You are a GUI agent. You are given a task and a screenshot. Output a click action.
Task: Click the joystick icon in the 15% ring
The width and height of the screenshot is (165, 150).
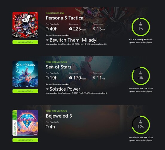(141, 73)
